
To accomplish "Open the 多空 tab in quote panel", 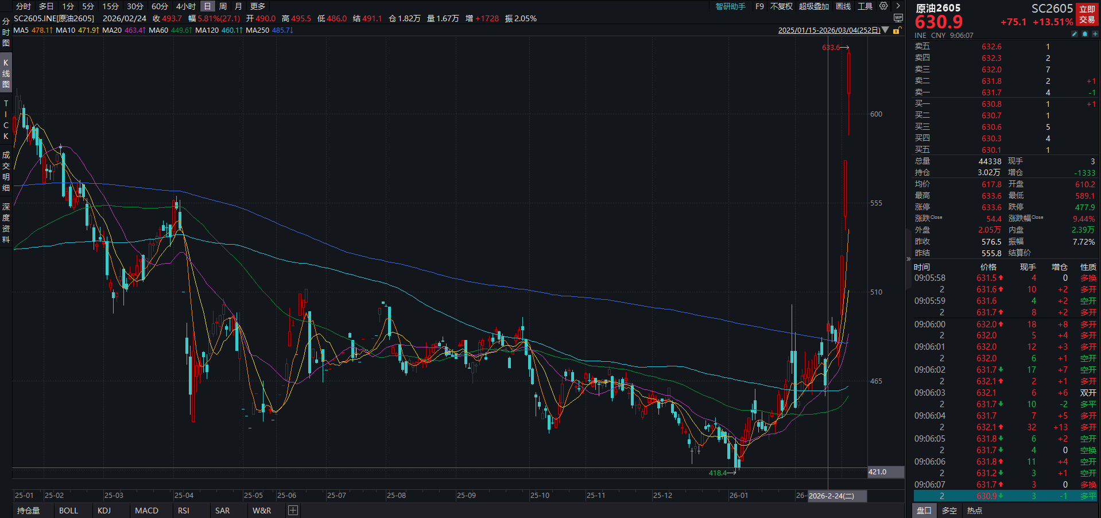I will (x=949, y=511).
